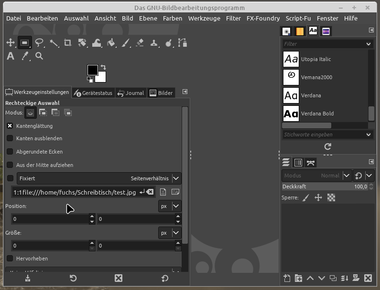Expand the Stichworte eingeben dropdown
This screenshot has width=380, height=290.
369,135
